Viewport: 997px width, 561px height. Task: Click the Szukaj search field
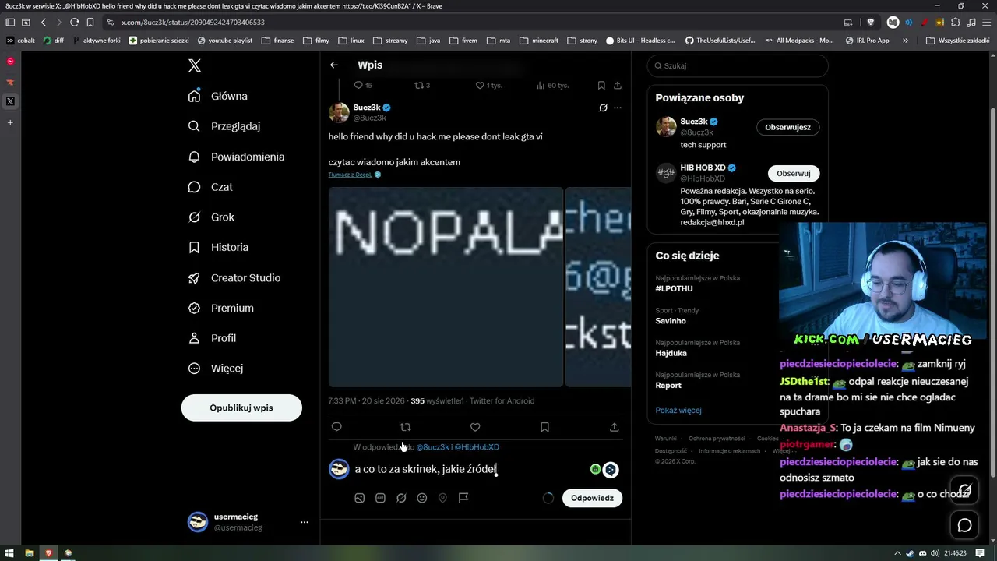(x=738, y=66)
